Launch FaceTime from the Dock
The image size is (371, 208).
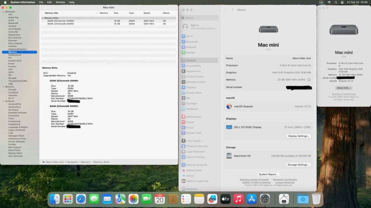pyautogui.click(x=147, y=199)
